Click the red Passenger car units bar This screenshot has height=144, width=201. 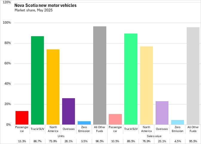pos(22,118)
